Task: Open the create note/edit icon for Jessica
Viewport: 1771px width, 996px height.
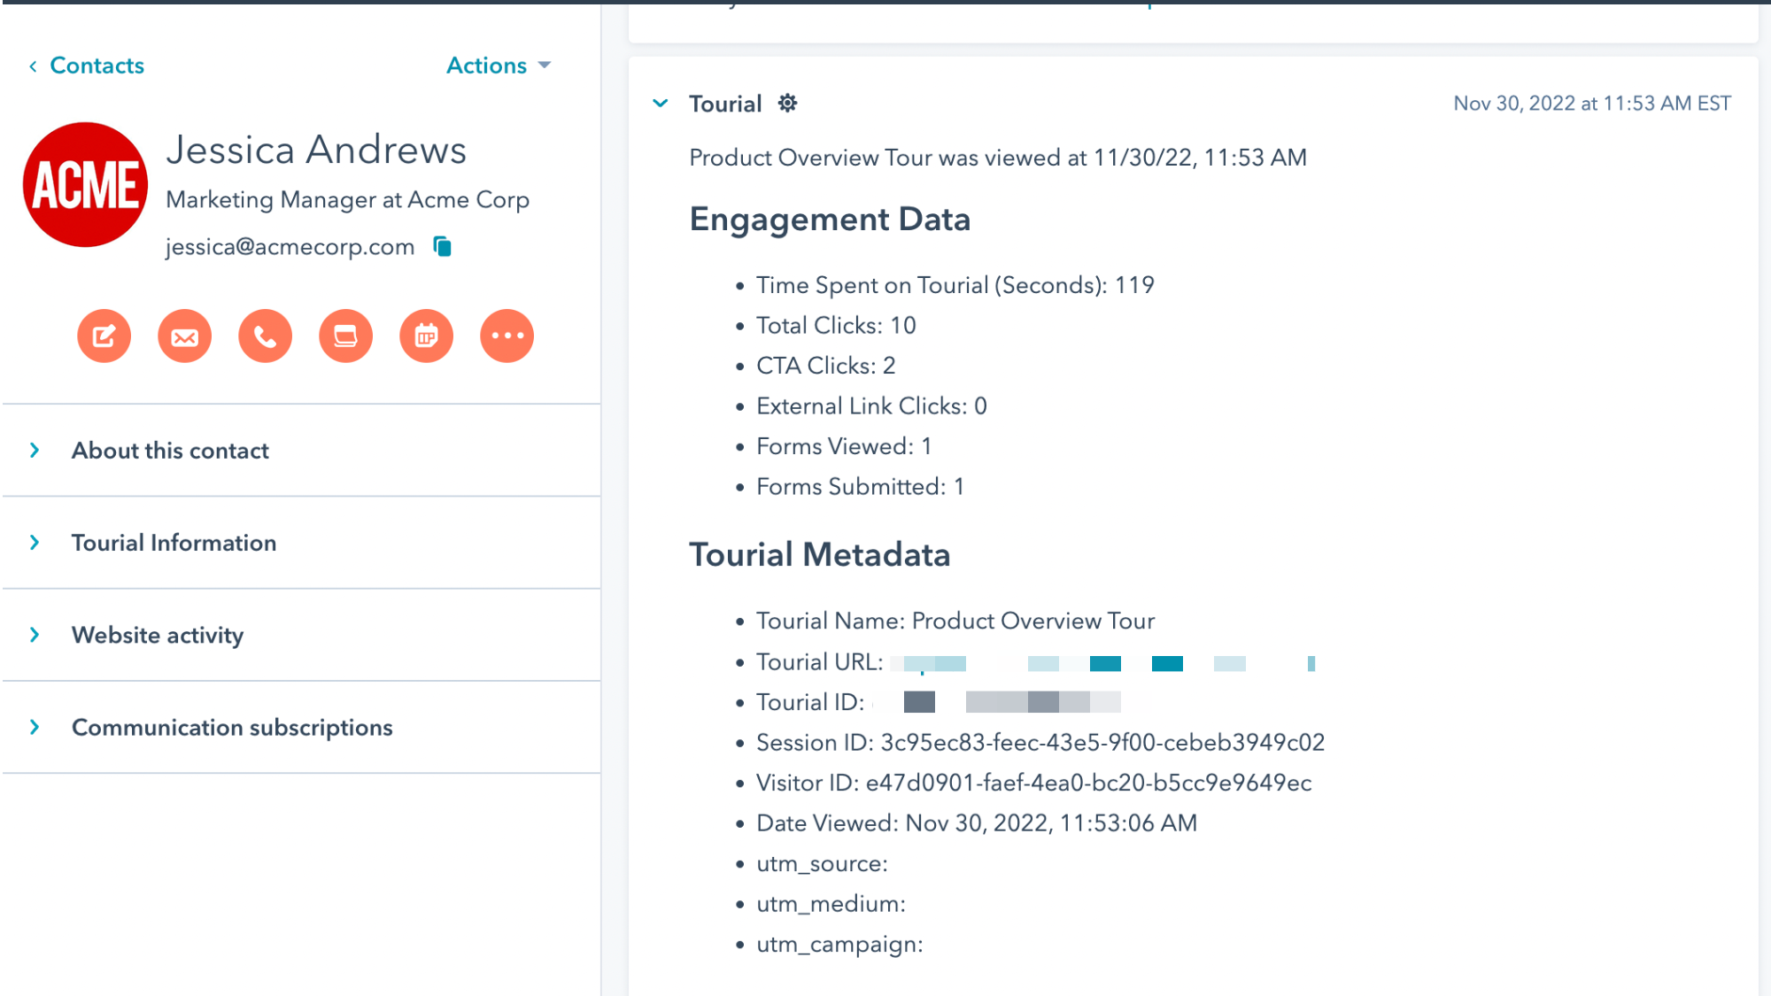Action: [x=104, y=336]
